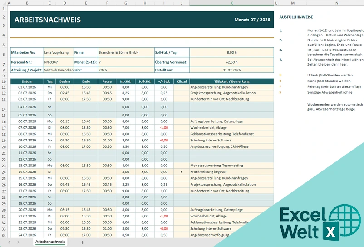Click the Datum column heading
364x247 pixels.
27,81
